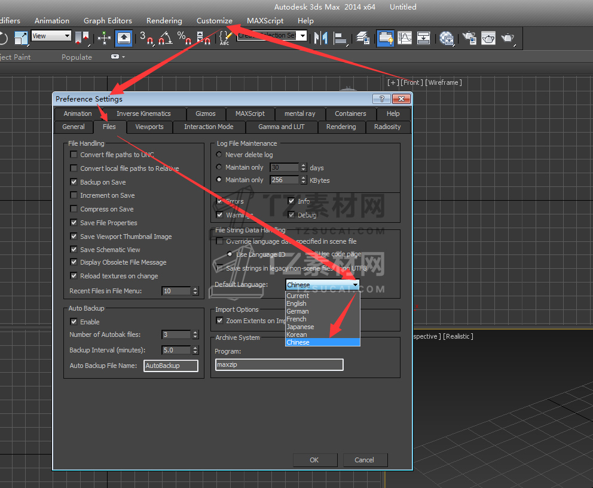Disable Auto Backup Enable checkbox
This screenshot has width=593, height=488.
74,321
